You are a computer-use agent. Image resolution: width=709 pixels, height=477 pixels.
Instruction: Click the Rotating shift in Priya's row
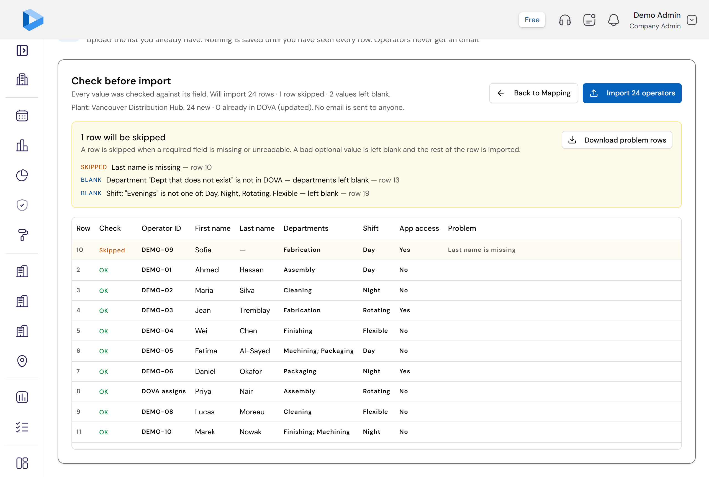tap(376, 391)
